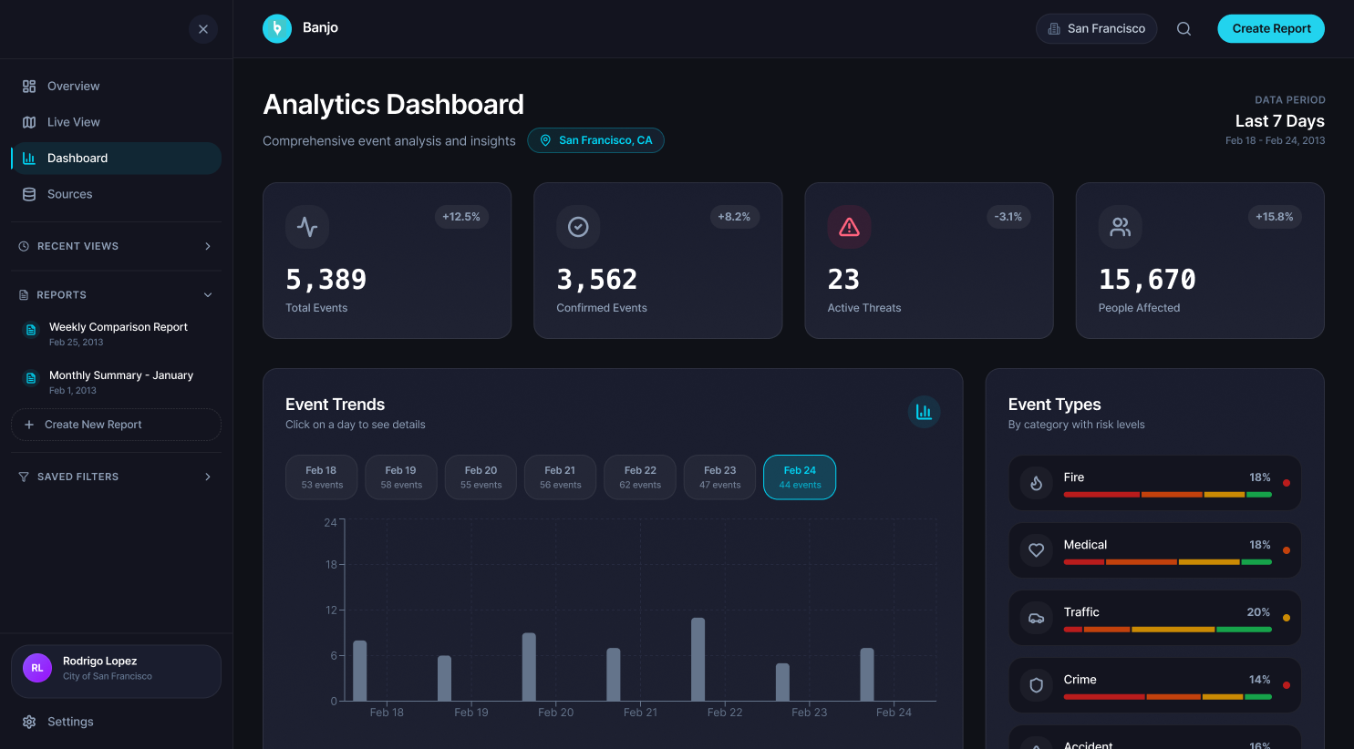Viewport: 1354px width, 749px height.
Task: Open the Settings gear at bottom left
Action: 31,722
